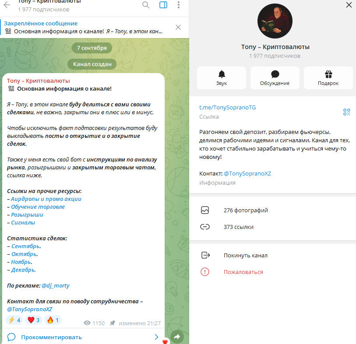The width and height of the screenshot is (356, 344).
Task: Share the post with the forward arrow
Action: [x=177, y=337]
